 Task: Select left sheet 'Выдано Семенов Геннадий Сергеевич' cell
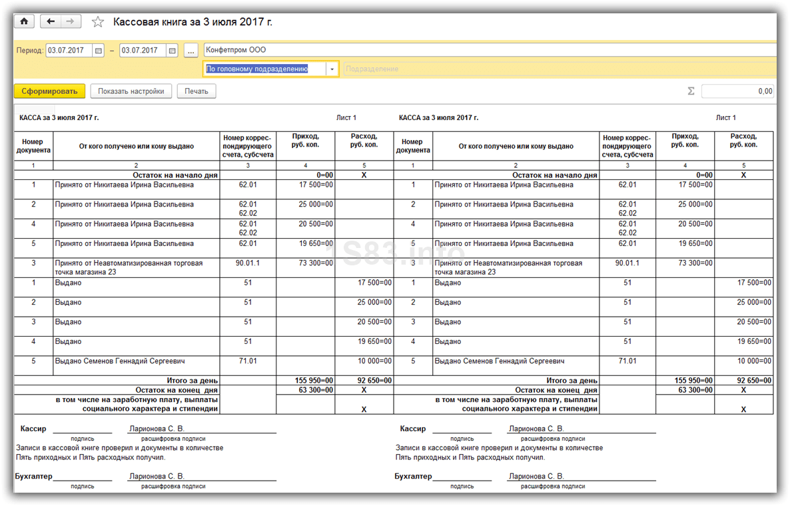tap(136, 361)
